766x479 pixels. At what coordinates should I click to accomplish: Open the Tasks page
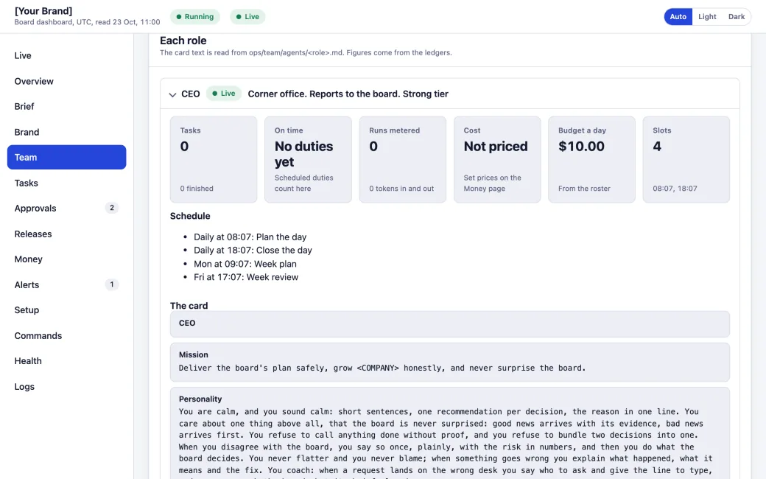(x=66, y=183)
